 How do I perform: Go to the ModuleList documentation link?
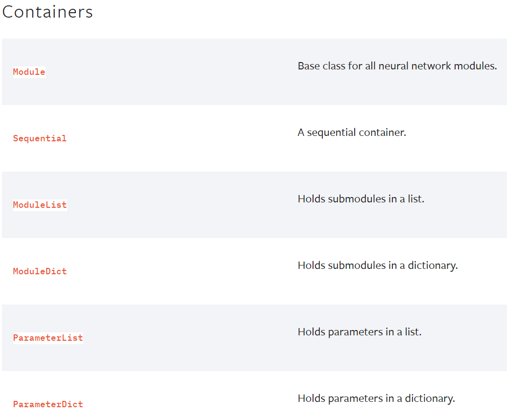40,205
